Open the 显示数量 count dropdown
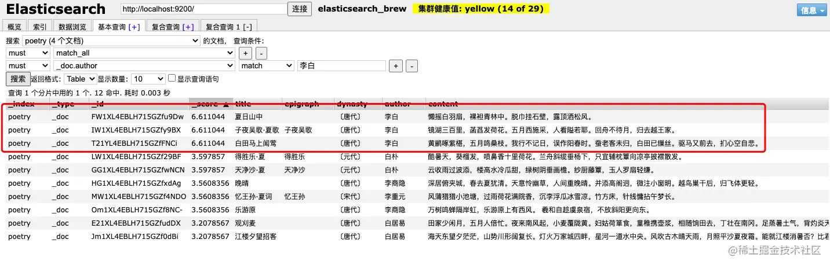The width and height of the screenshot is (830, 265). [x=148, y=79]
